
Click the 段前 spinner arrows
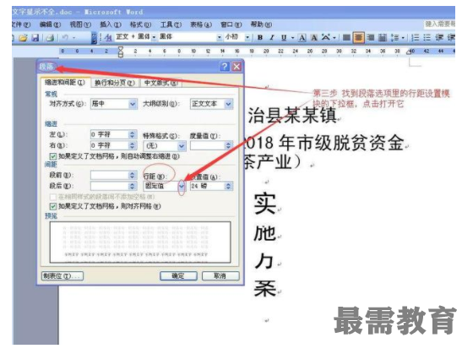(133, 175)
